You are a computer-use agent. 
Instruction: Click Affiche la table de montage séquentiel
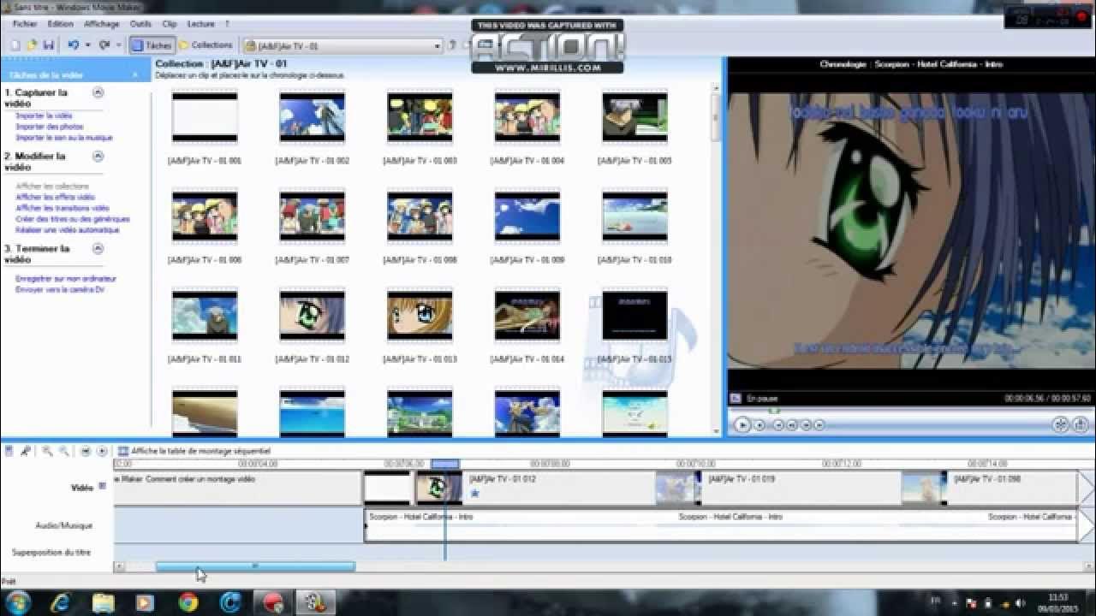[194, 451]
